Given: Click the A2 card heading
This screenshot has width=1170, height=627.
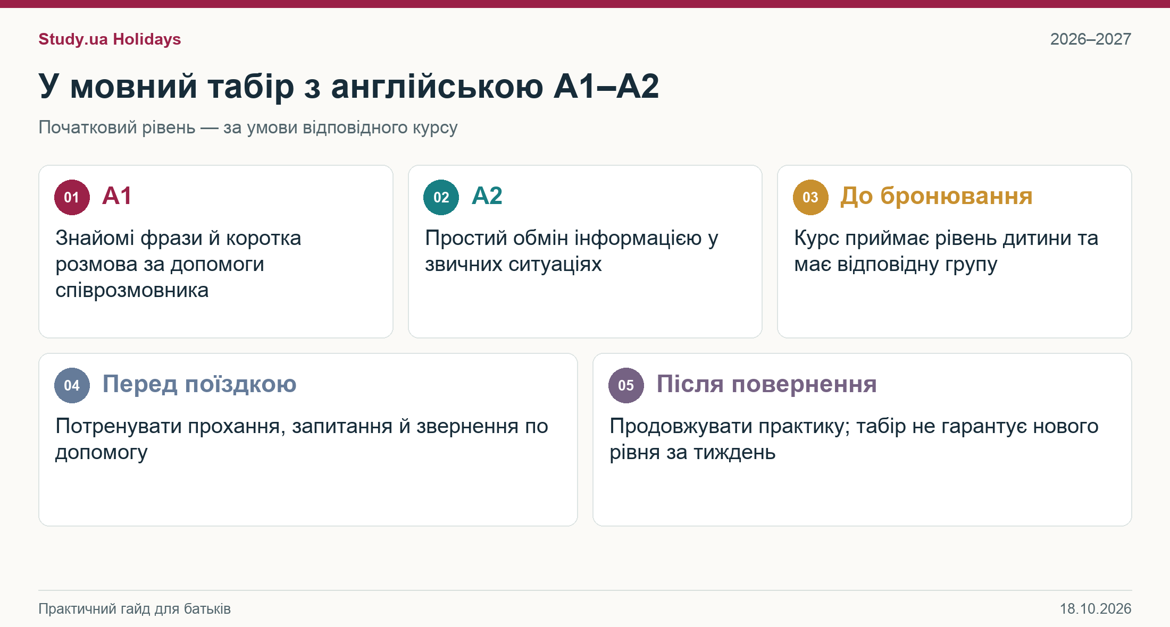Looking at the screenshot, I should click(487, 196).
